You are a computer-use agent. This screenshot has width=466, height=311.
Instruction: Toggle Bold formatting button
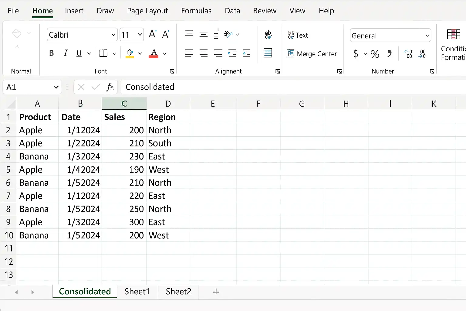tap(52, 53)
